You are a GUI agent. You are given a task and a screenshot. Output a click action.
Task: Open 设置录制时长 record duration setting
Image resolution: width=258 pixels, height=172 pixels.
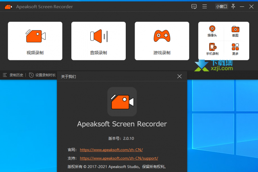pyautogui.click(x=42, y=75)
